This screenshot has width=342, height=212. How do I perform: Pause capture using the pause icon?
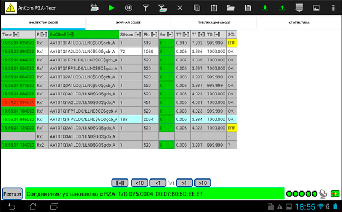(128, 8)
